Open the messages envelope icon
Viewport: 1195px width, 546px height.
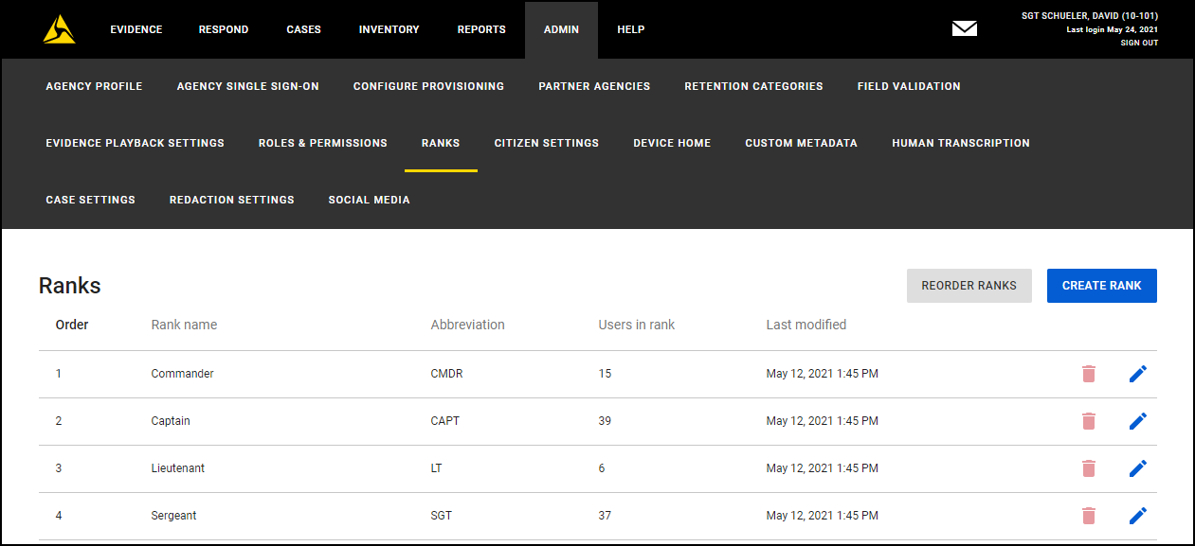tap(964, 29)
